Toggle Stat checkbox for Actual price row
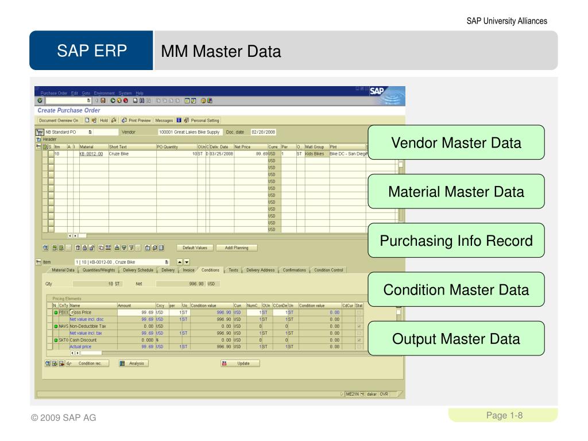588x441 pixels. [359, 347]
